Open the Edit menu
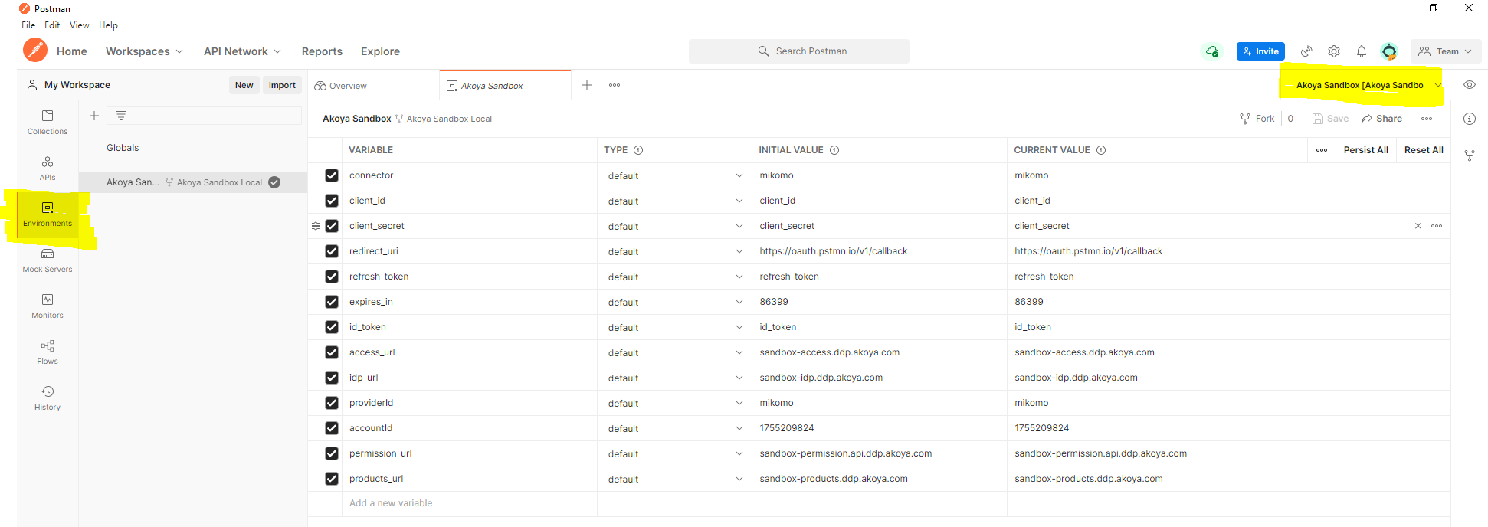This screenshot has width=1488, height=527. (52, 25)
